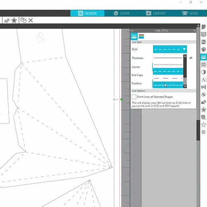Click the Replicate icon in sidebar
Image resolution: width=207 pixels, height=207 pixels.
click(204, 95)
